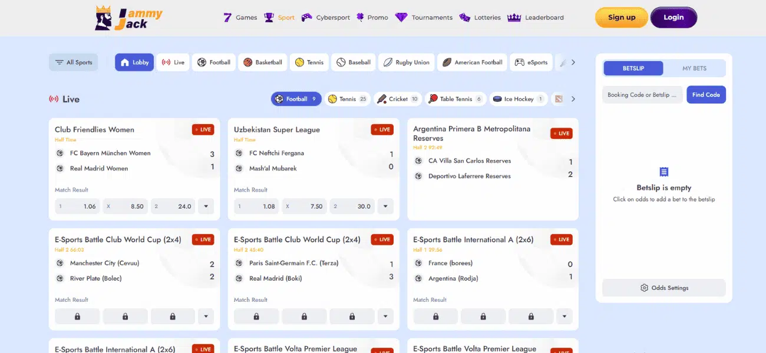This screenshot has width=766, height=353.
Task: Go to the Cybersport page
Action: [326, 18]
